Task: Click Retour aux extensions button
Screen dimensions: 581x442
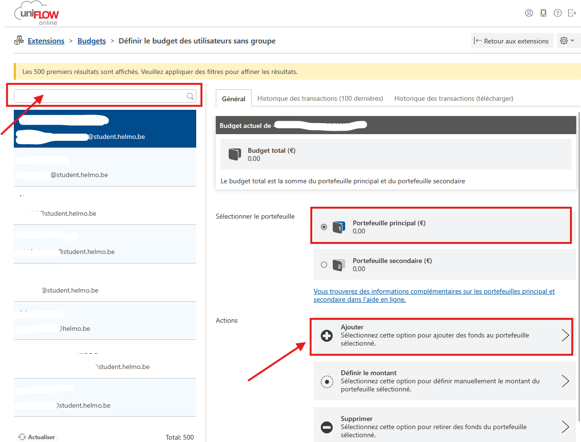Action: (512, 41)
